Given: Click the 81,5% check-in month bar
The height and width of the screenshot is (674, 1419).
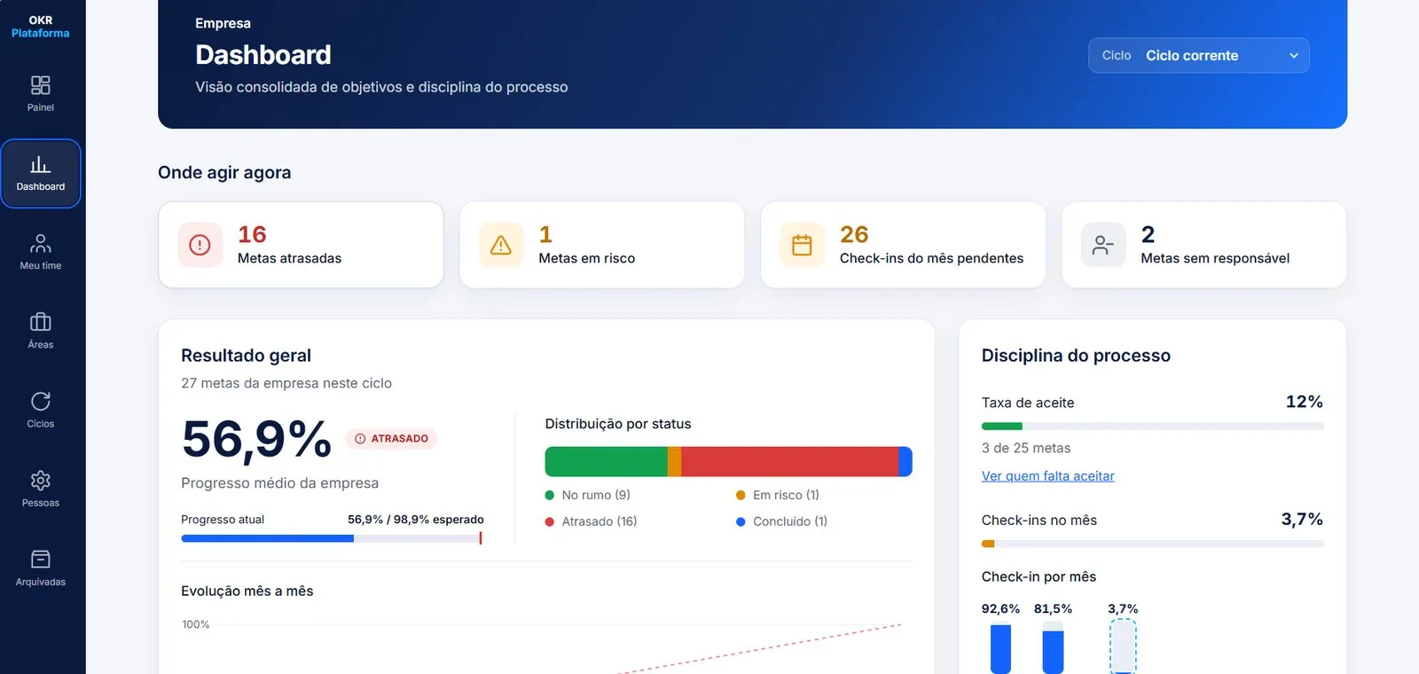Looking at the screenshot, I should point(1053,648).
